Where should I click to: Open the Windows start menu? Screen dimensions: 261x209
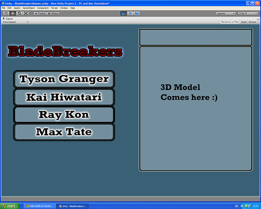[x=10, y=206]
